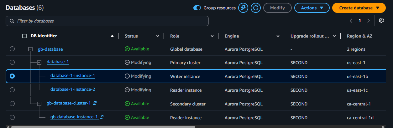
Task: Click the 'Databases (6)' heading
Action: click(24, 8)
